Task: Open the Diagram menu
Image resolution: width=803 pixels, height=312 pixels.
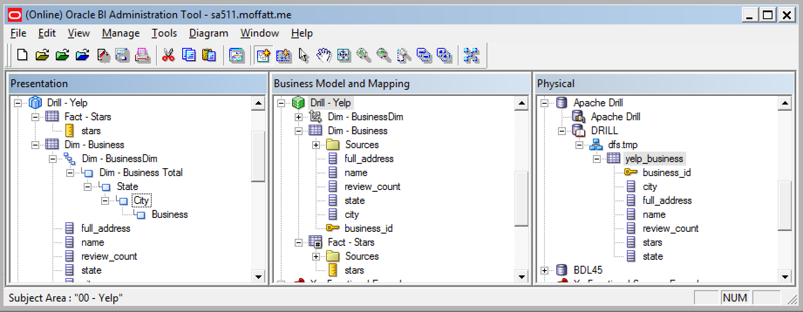Action: [208, 33]
